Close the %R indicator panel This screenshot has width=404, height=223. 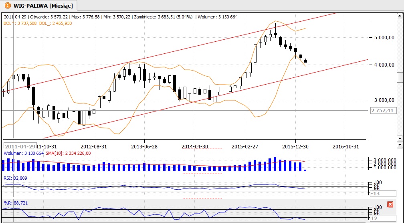point(390,205)
